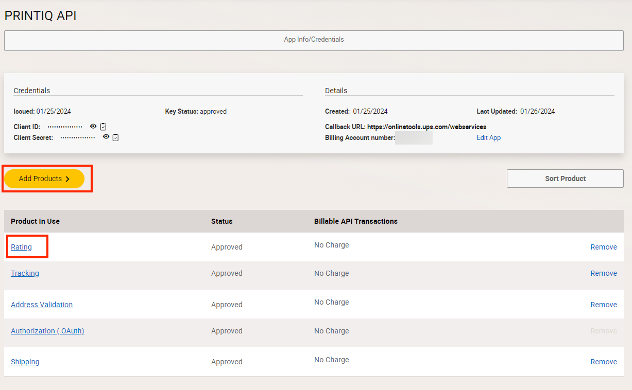Reveal the Client ID with eye icon

93,126
